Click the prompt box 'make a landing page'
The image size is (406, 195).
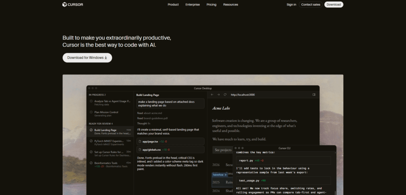pos(170,104)
